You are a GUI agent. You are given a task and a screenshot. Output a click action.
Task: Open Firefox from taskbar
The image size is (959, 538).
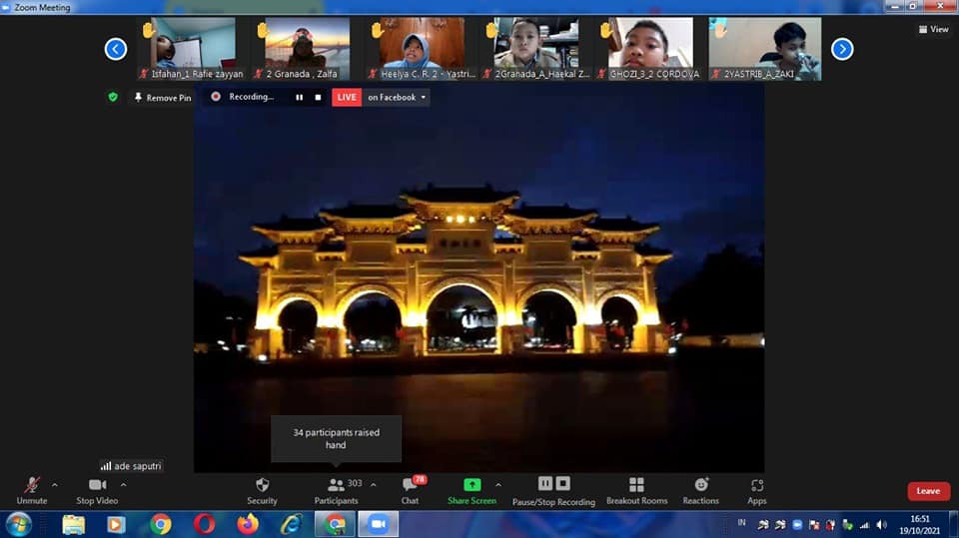click(x=248, y=525)
